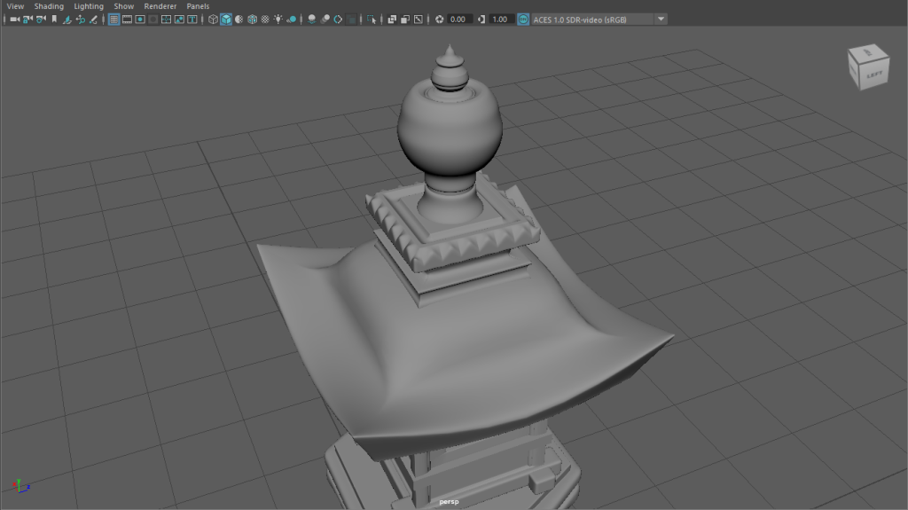
Task: Toggle the color management view transform button
Action: click(523, 19)
